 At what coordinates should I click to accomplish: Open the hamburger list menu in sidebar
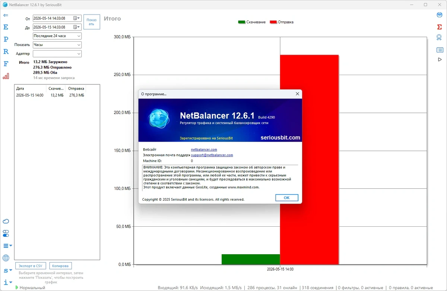(x=7, y=246)
